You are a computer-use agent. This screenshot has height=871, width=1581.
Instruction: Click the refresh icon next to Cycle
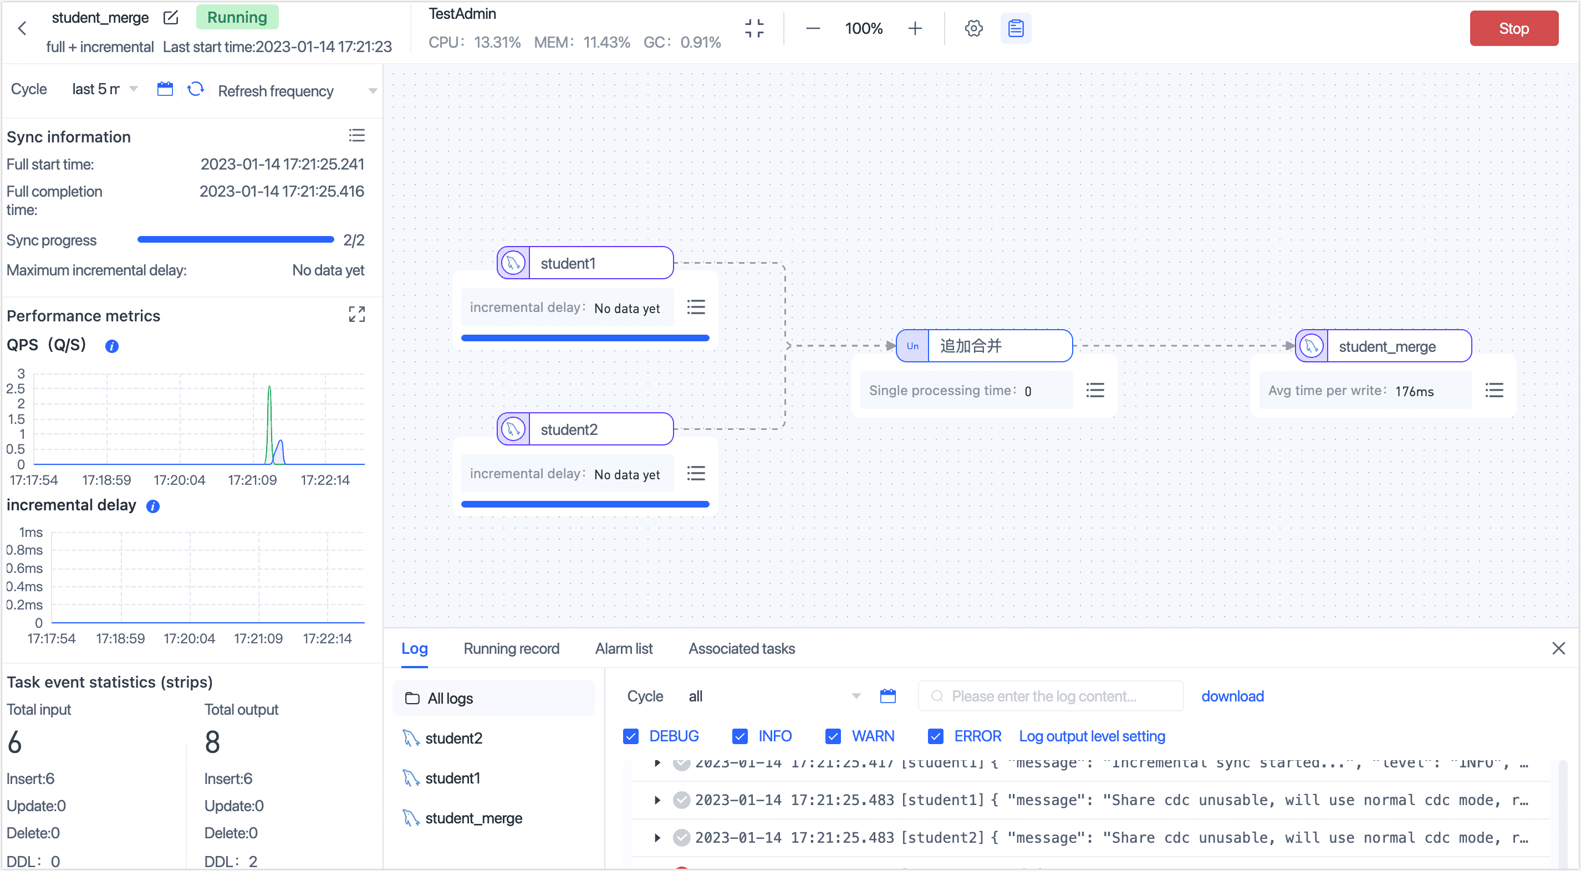195,90
